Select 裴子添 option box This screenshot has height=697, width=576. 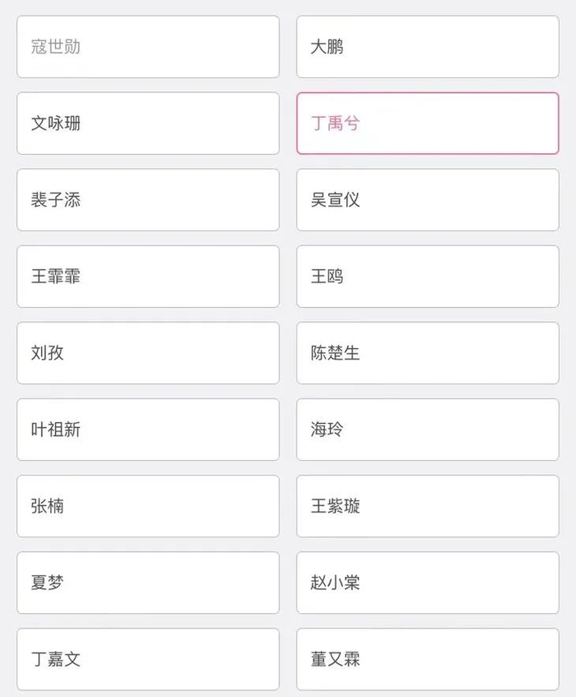pyautogui.click(x=148, y=200)
